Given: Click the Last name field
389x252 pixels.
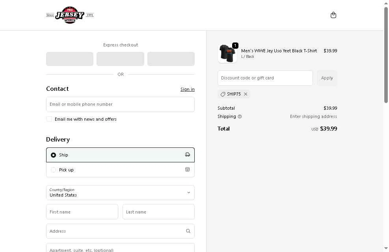Looking at the screenshot, I should tap(158, 212).
